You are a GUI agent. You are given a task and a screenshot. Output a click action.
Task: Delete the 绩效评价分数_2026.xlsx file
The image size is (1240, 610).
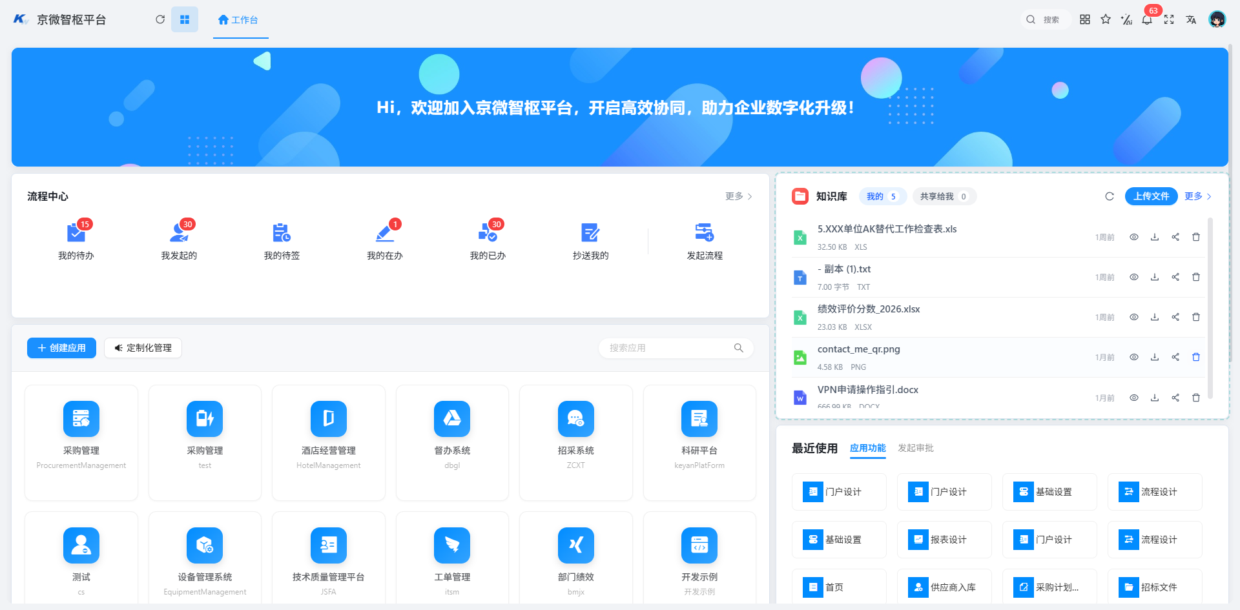(x=1196, y=317)
